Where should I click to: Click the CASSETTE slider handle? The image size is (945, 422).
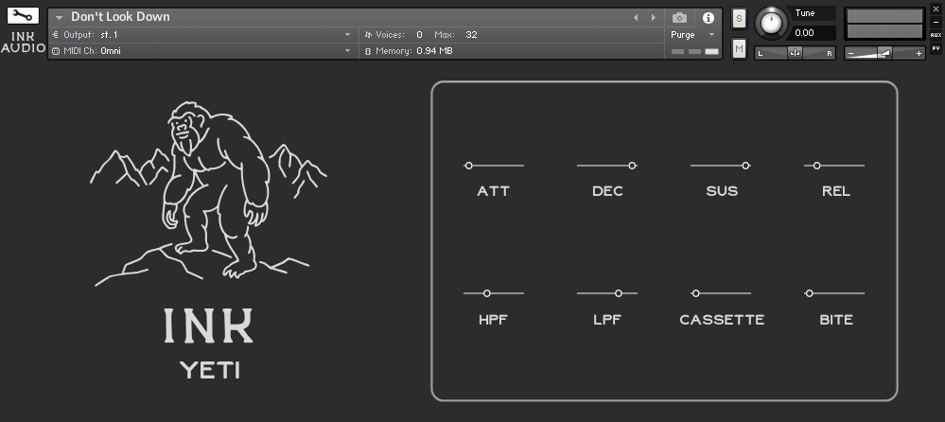[696, 293]
